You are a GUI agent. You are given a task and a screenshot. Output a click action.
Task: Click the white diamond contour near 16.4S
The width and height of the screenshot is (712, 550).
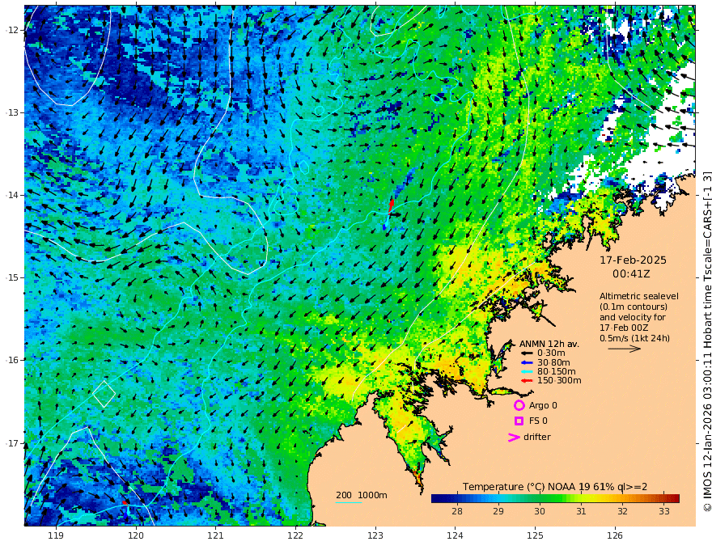(x=104, y=394)
